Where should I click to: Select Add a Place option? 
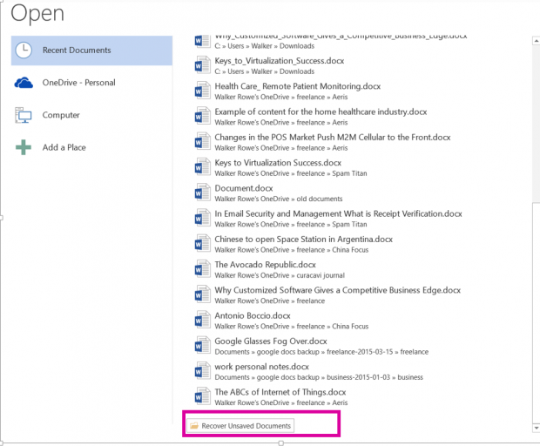(x=64, y=147)
